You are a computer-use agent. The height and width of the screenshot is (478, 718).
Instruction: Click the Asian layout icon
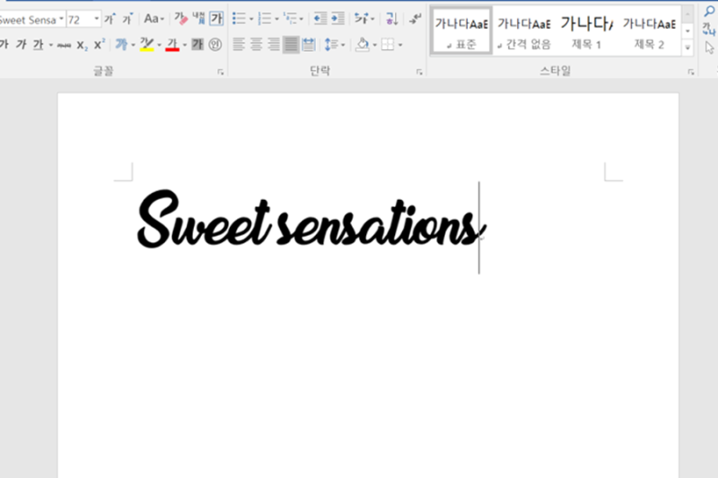pos(362,19)
